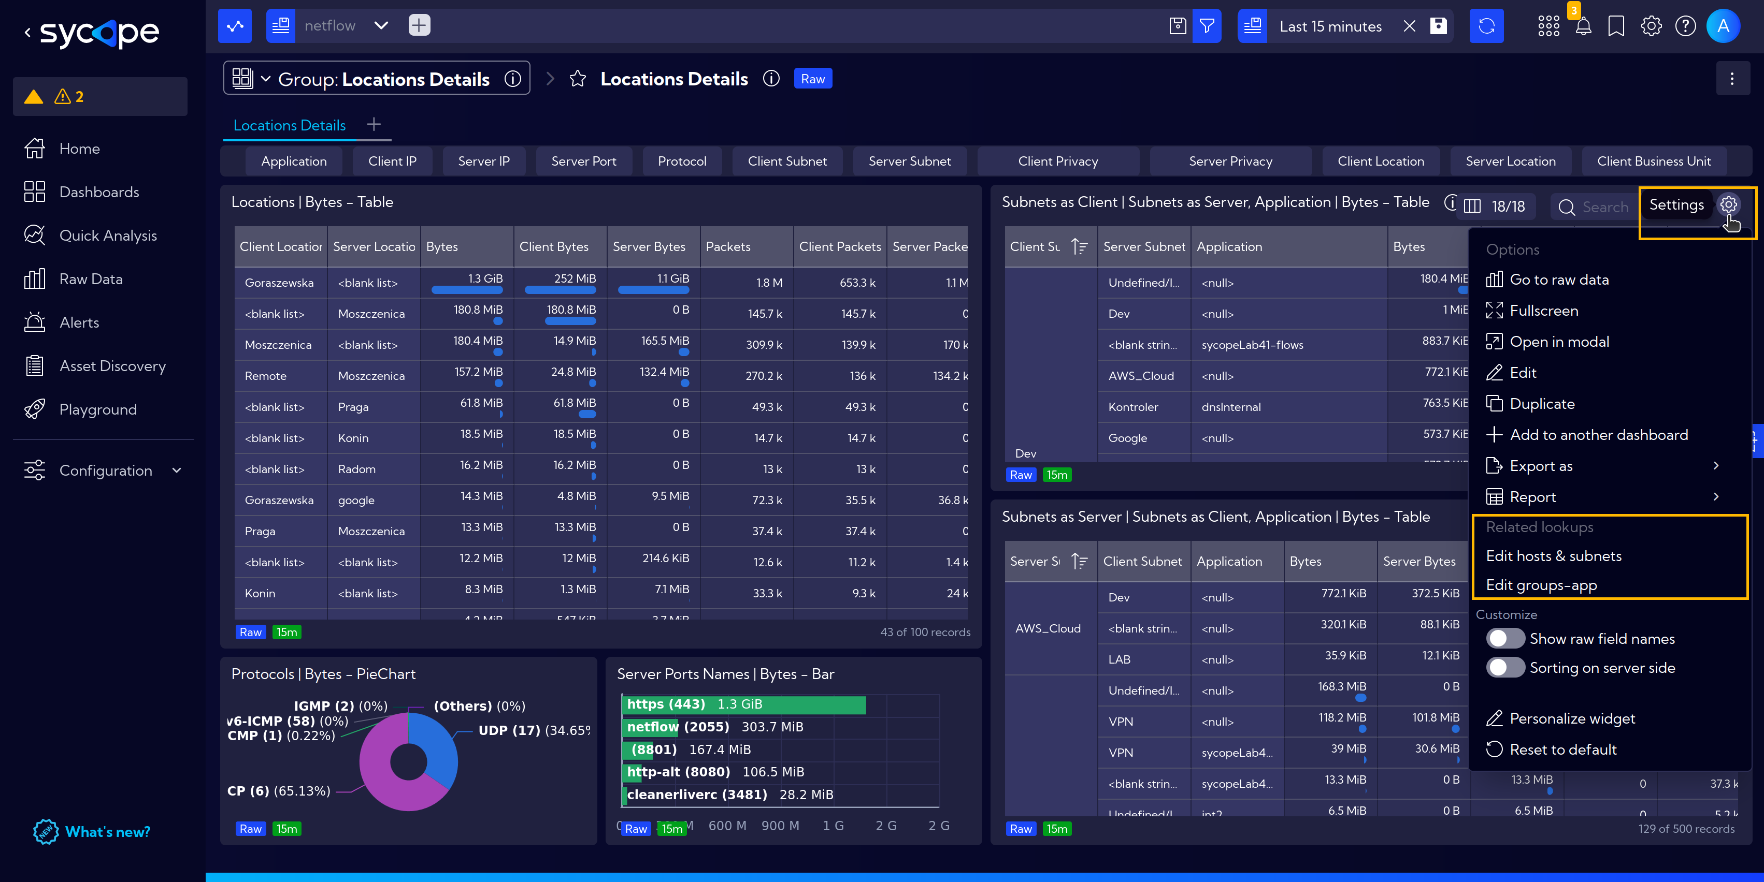Open user avatar A menu
1764x882 pixels.
pyautogui.click(x=1723, y=26)
